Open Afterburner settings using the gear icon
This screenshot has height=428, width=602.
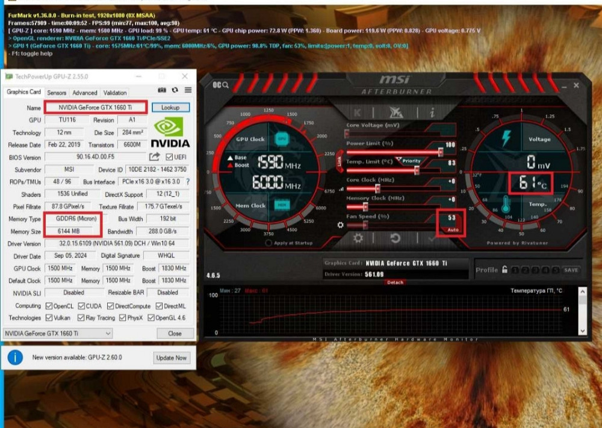(x=358, y=237)
